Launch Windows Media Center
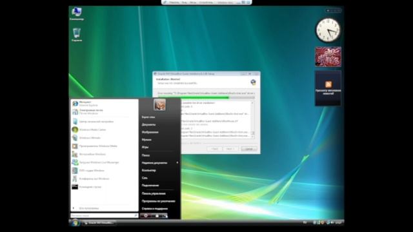Viewport: 413px width, 232px height. (104, 130)
